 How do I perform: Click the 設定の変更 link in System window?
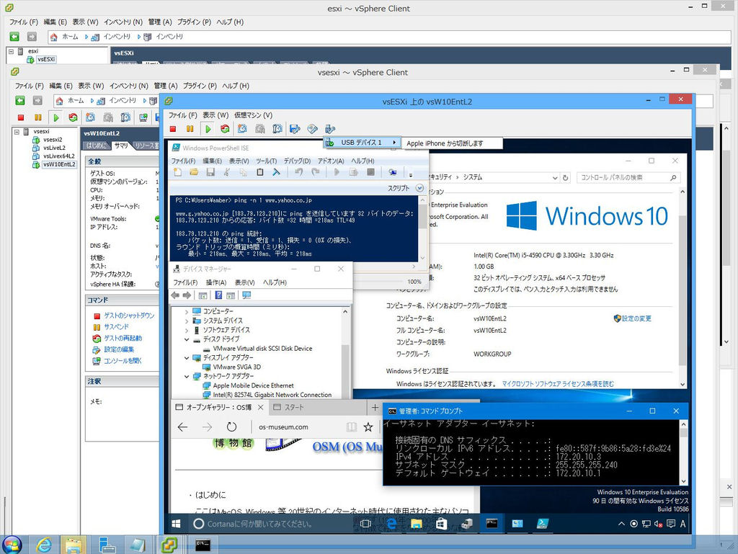tap(637, 319)
